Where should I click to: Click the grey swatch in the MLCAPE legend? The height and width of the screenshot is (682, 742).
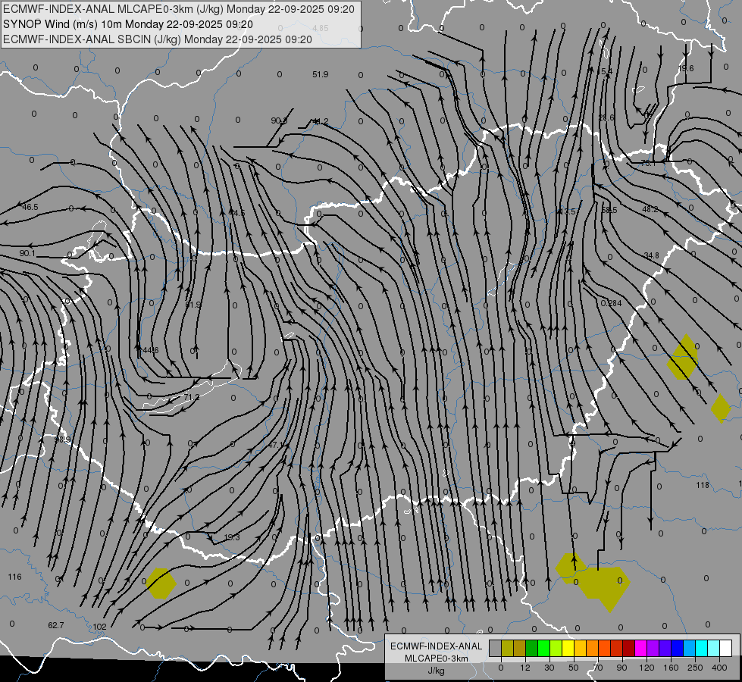pos(496,649)
